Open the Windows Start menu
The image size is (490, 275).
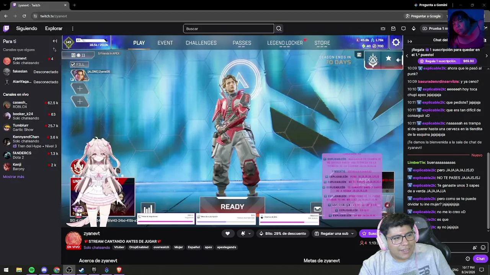[x=6, y=270]
